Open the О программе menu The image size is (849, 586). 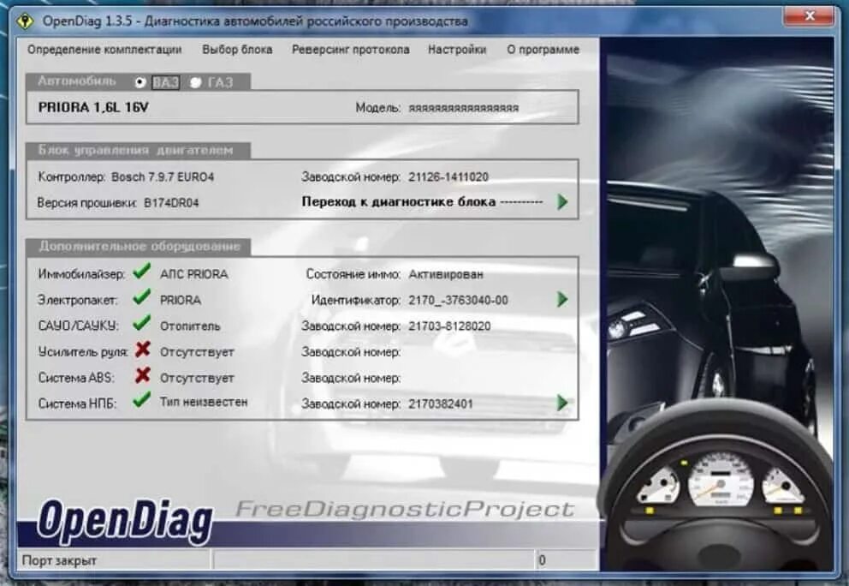tap(543, 50)
